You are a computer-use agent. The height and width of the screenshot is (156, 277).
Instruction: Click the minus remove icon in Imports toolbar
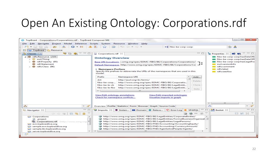point(196,113)
